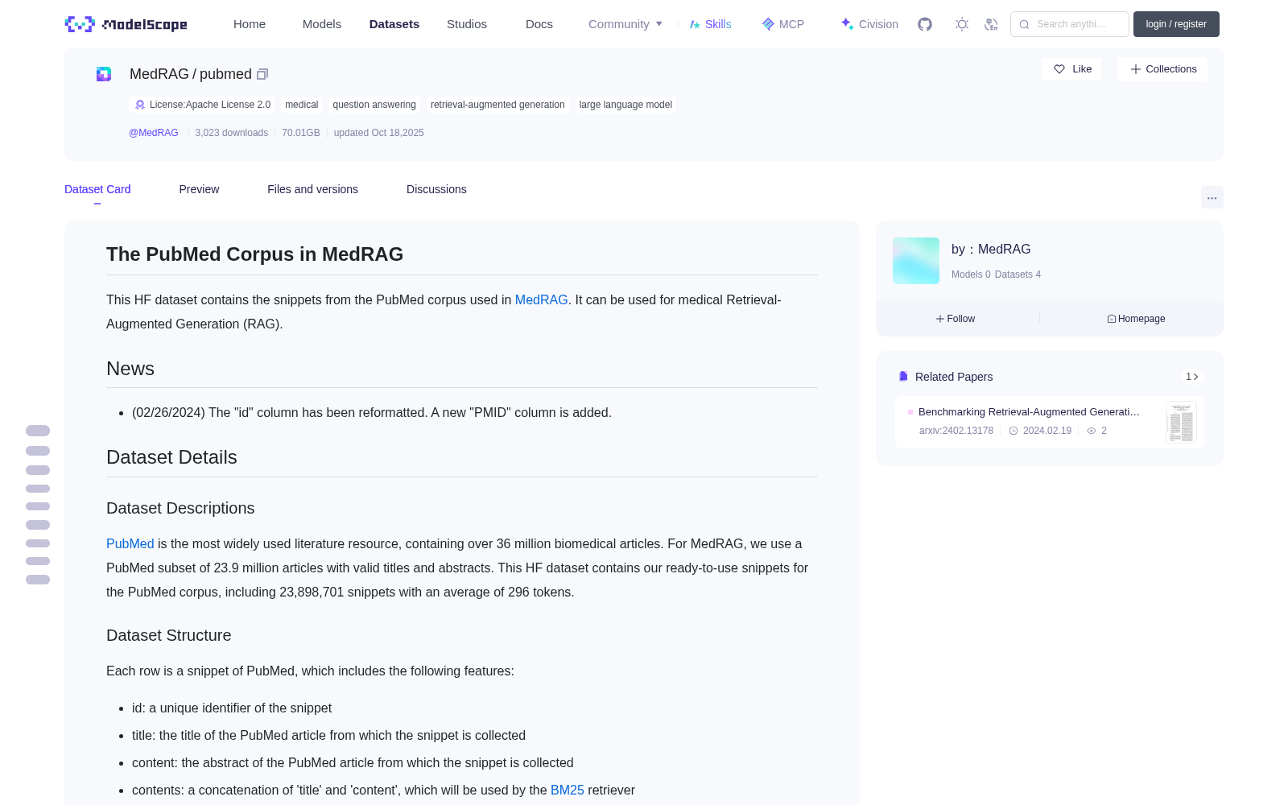
Task: Click the Related Papers document icon
Action: click(903, 376)
